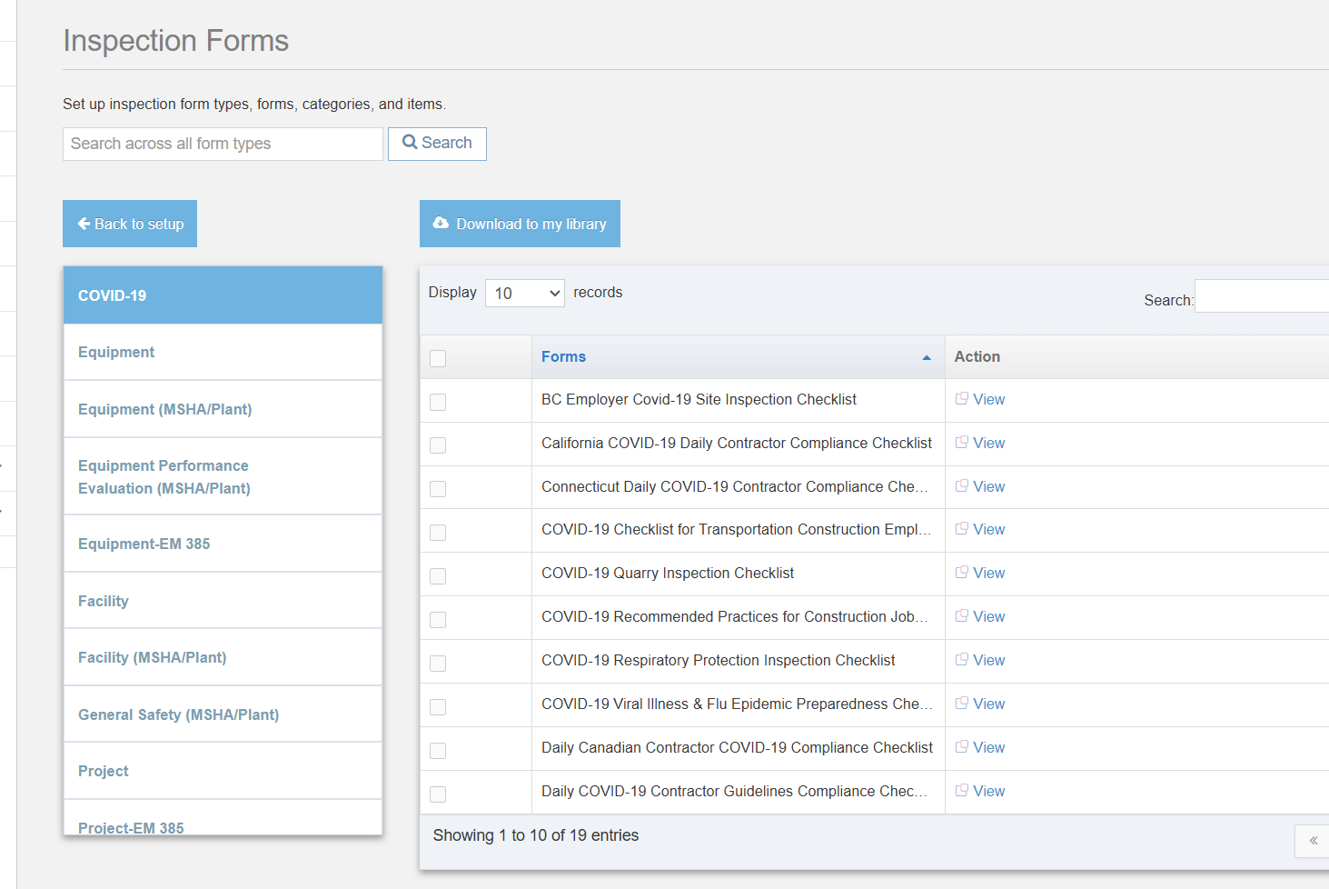
Task: Click the Action column header
Action: tap(1136, 357)
